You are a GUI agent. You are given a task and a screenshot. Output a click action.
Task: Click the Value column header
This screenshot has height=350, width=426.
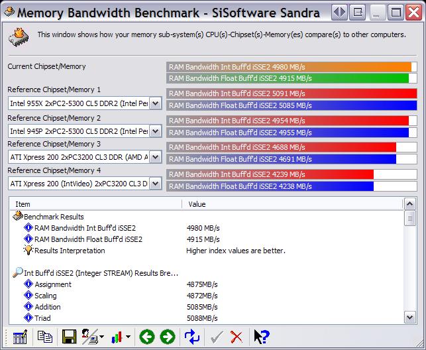292,204
